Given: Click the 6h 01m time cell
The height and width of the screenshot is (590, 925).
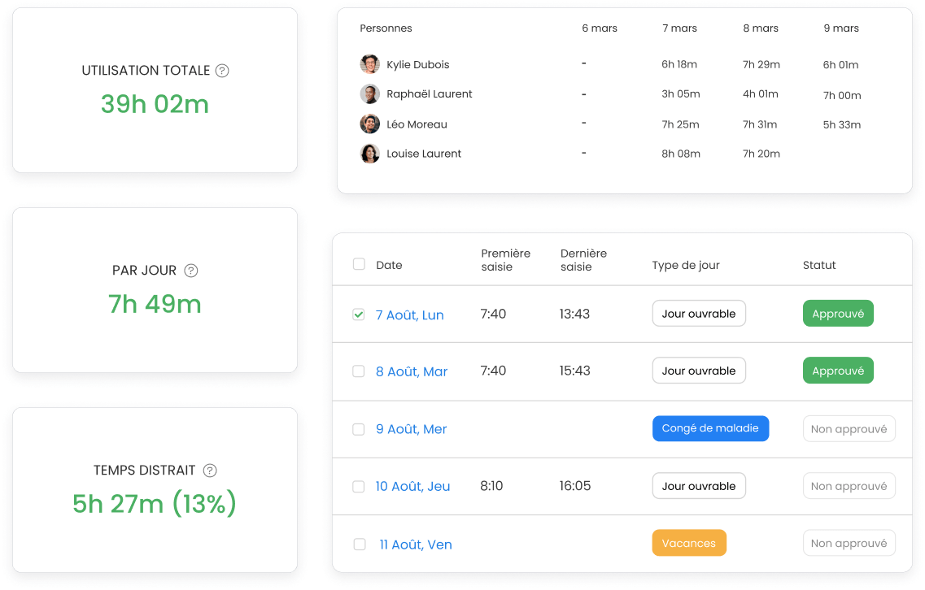Looking at the screenshot, I should click(840, 65).
